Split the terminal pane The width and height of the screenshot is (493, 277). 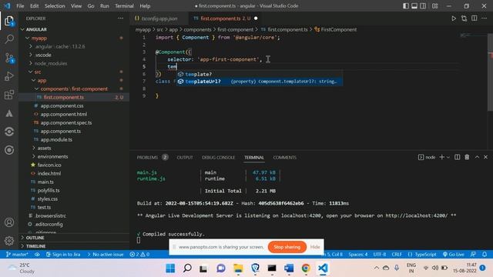click(x=457, y=157)
